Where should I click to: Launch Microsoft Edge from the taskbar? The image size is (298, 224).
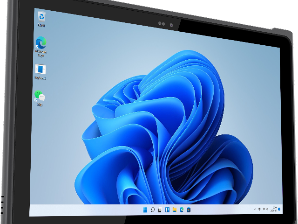[x=181, y=210]
